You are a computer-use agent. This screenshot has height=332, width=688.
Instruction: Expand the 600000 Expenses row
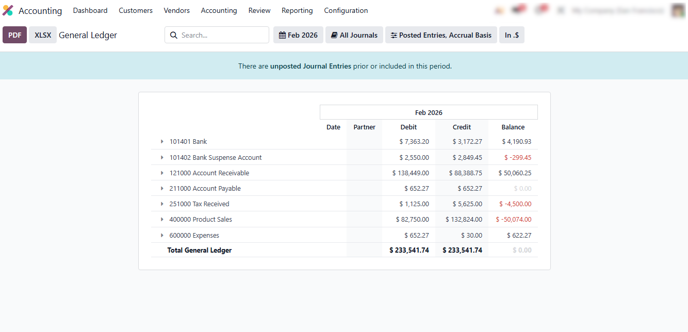[x=162, y=236]
